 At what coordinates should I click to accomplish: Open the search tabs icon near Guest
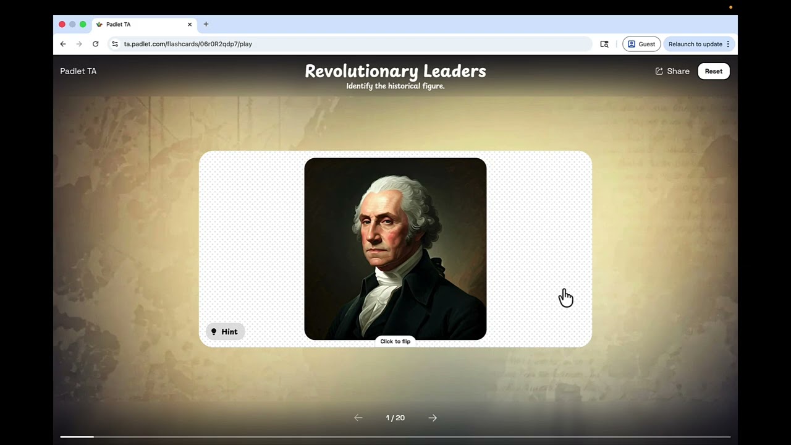(x=604, y=44)
